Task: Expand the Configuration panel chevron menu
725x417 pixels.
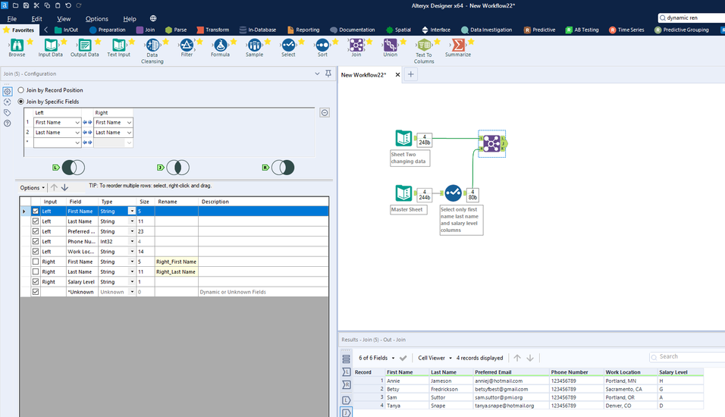Action: 317,74
